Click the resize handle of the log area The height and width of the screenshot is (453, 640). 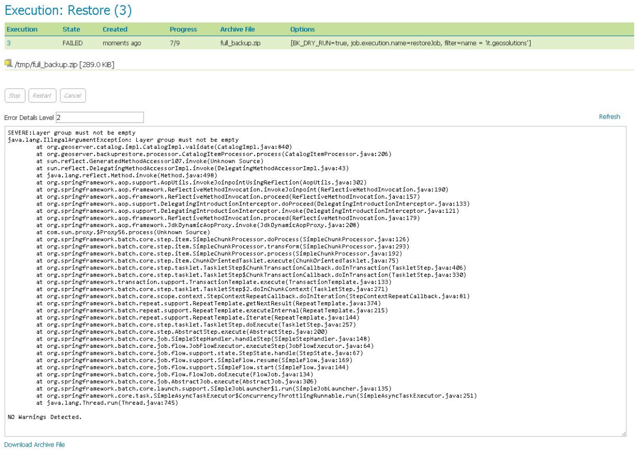coord(625,434)
